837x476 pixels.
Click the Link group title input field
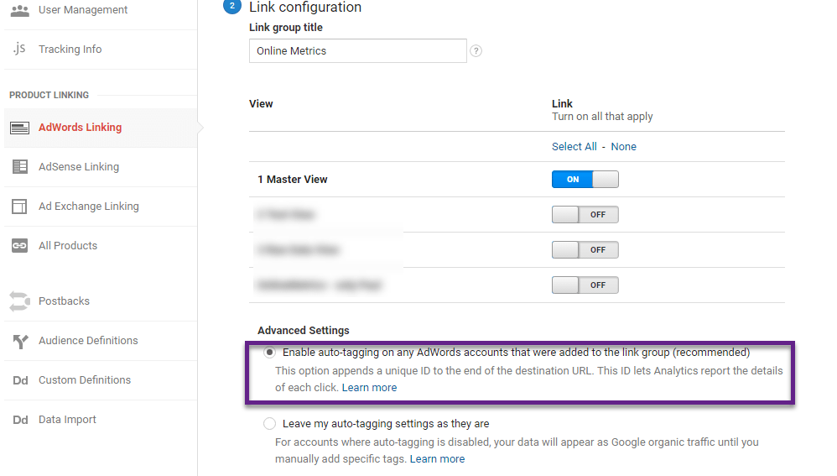pyautogui.click(x=357, y=50)
